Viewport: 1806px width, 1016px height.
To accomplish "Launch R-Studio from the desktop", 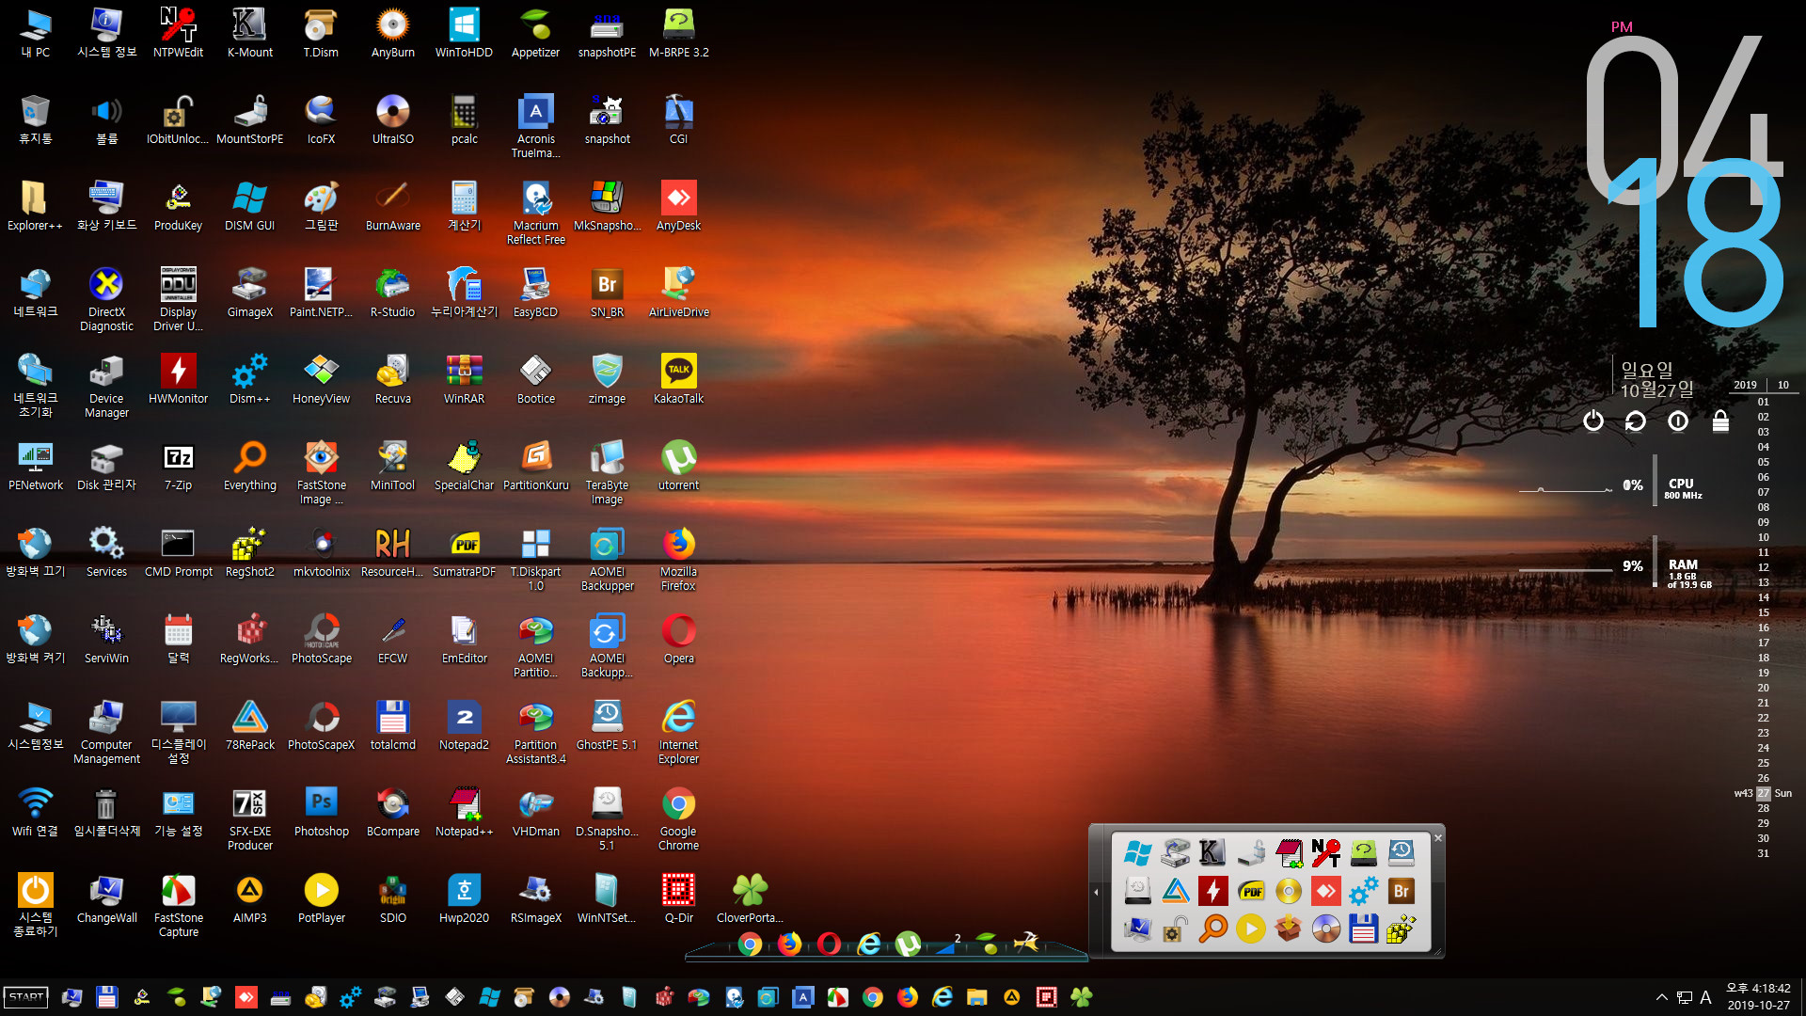I will (392, 293).
